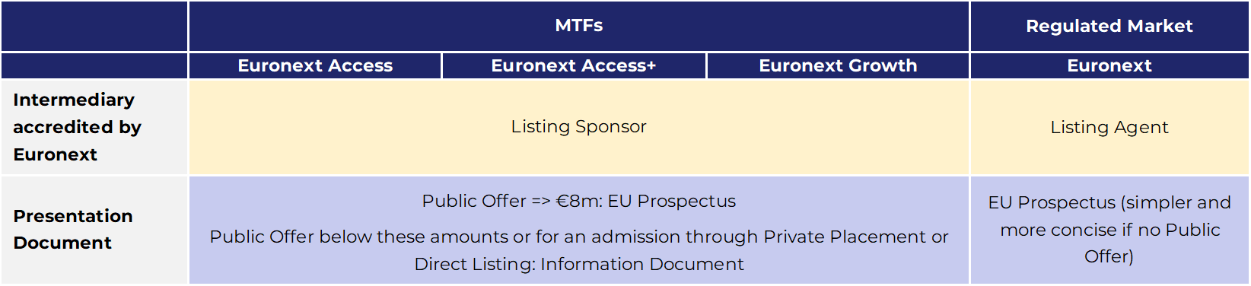
Task: Click the Euronext Access column header
Action: [315, 65]
